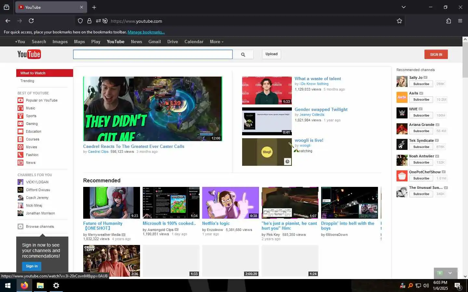The height and width of the screenshot is (292, 468).
Task: Open the Windows Start menu
Action: [8, 286]
